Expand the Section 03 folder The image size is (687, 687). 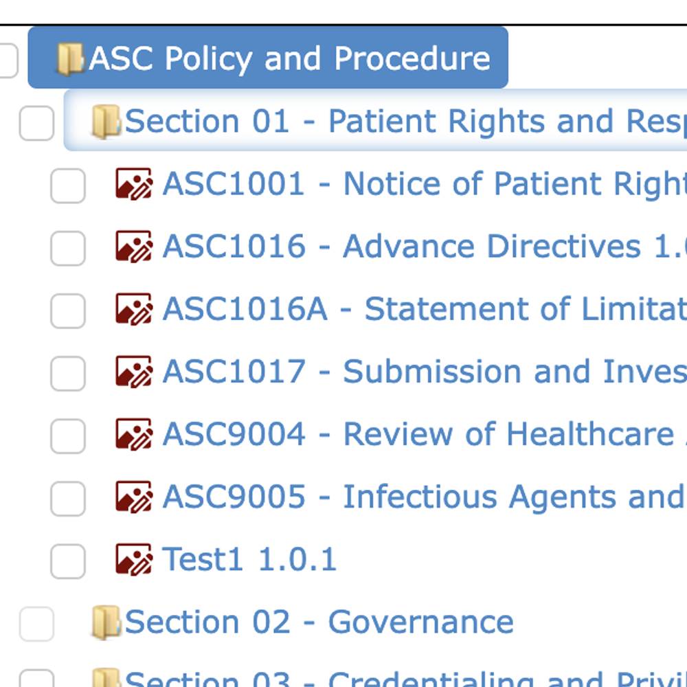point(106,679)
